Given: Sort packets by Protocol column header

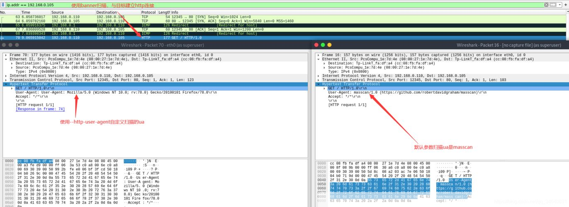Looking at the screenshot, I should 148,12.
